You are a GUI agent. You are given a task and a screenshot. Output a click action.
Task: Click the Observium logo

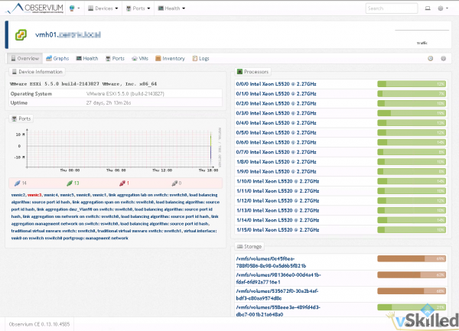[x=34, y=8]
